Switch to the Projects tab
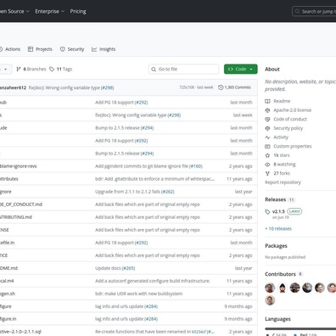This screenshot has width=336, height=336. (x=40, y=49)
